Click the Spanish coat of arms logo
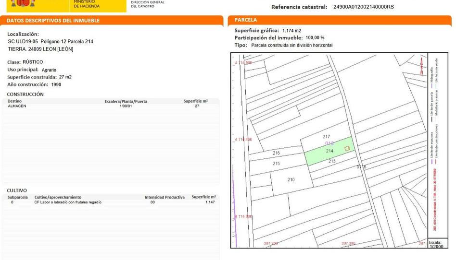 (23, 3)
